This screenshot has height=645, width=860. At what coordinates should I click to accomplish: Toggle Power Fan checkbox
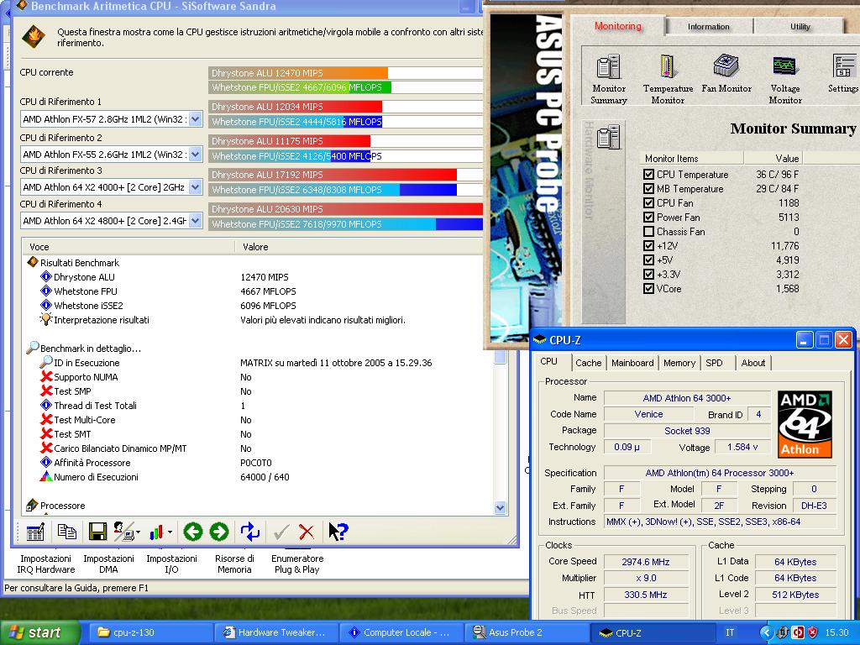[648, 218]
